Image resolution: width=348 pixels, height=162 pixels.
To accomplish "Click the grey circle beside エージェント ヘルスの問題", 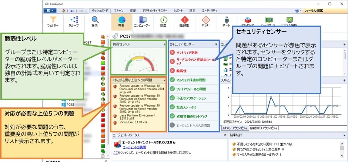I will click(x=172, y=125).
